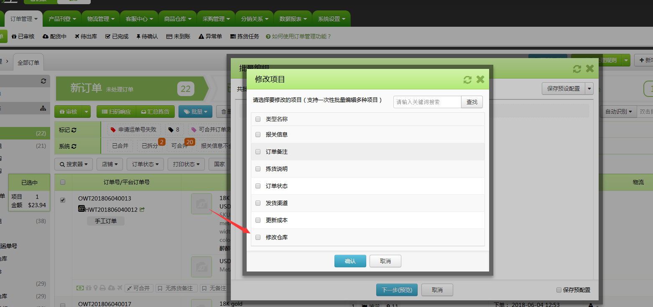Go to 待确认 orders
Image resolution: width=653 pixels, height=307 pixels.
coord(147,37)
